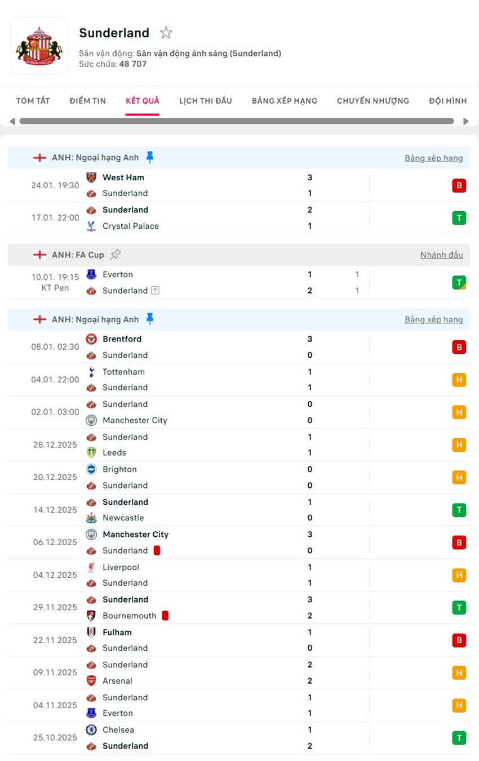Open the Bảng xếp hạng link for Premier League

click(x=434, y=158)
